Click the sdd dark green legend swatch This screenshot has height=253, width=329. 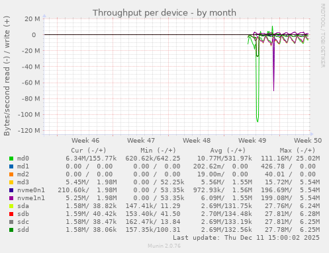(x=11, y=230)
